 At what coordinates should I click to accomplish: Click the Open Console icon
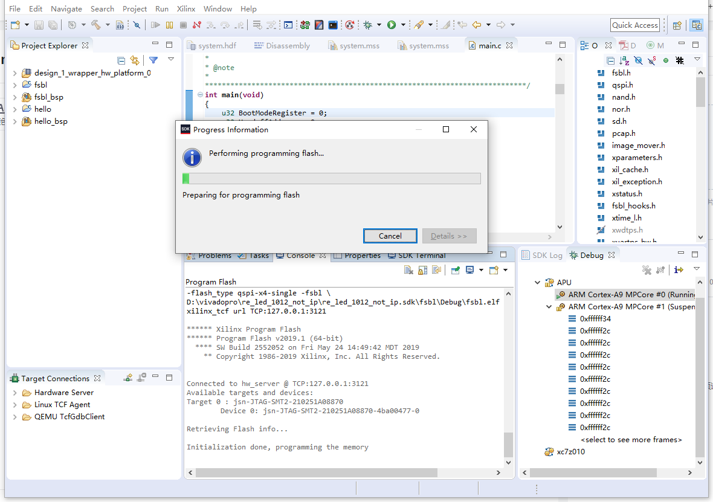tap(494, 270)
